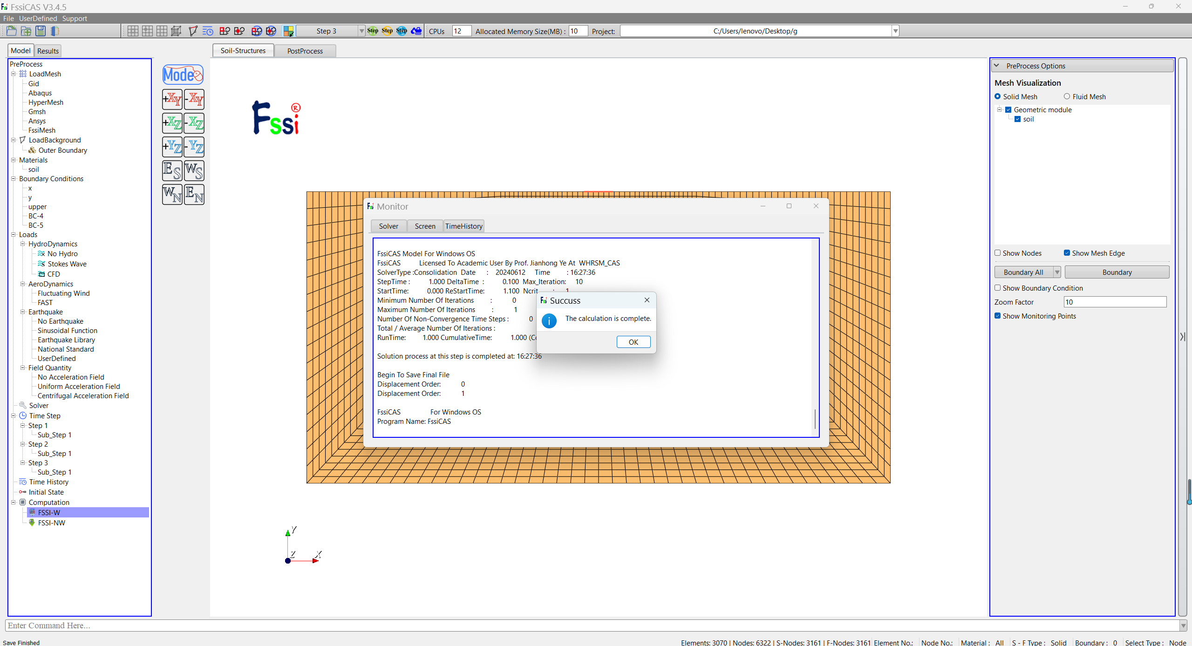The image size is (1192, 646).
Task: Switch to the PostProcess tab
Action: point(305,51)
